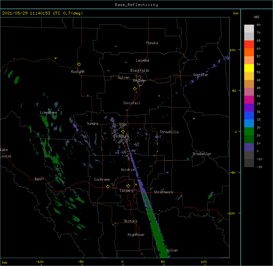273x266 pixels.
Task: Select the Lacombe city label
Action: 143,60
